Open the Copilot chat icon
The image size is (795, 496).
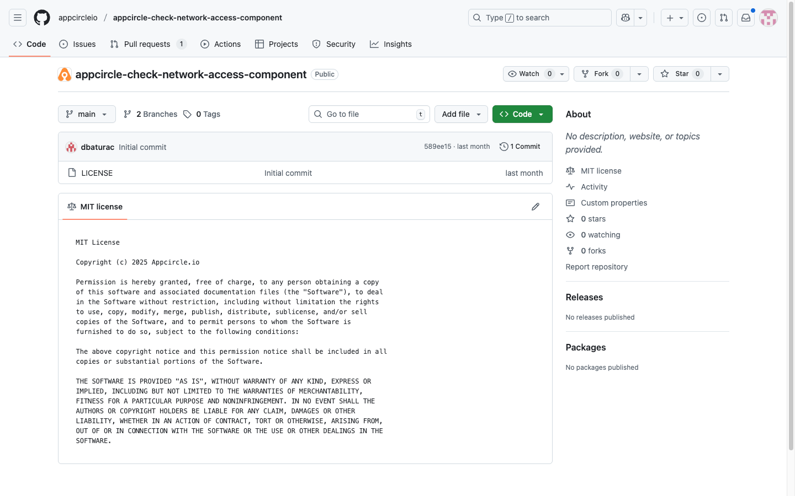pos(626,18)
